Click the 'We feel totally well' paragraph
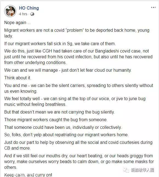The height and width of the screenshot is (177, 159). (x=75, y=101)
